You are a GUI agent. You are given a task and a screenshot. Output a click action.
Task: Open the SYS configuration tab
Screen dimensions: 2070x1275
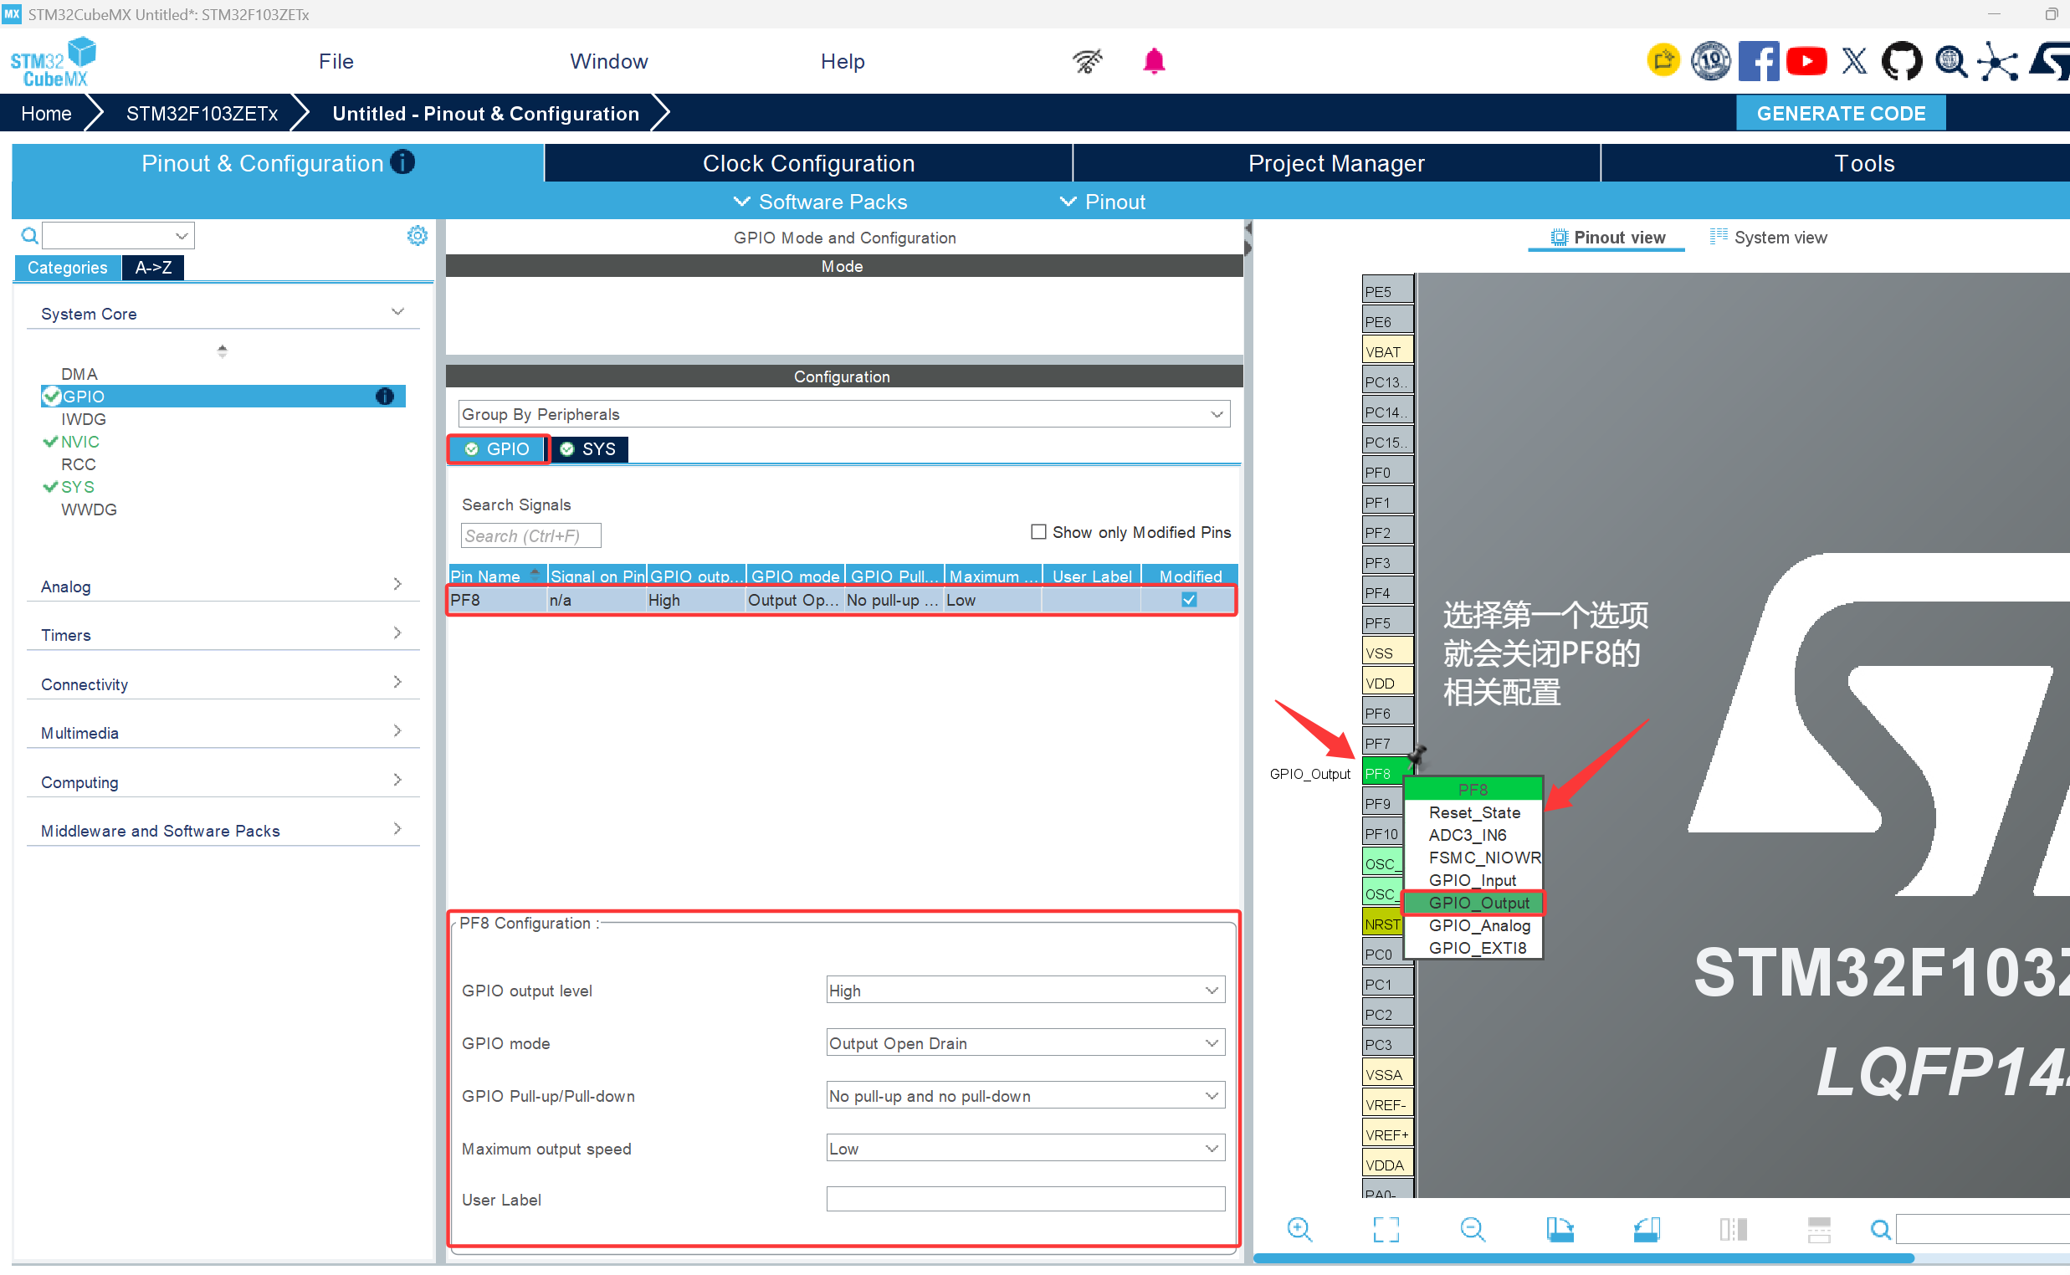(x=588, y=448)
